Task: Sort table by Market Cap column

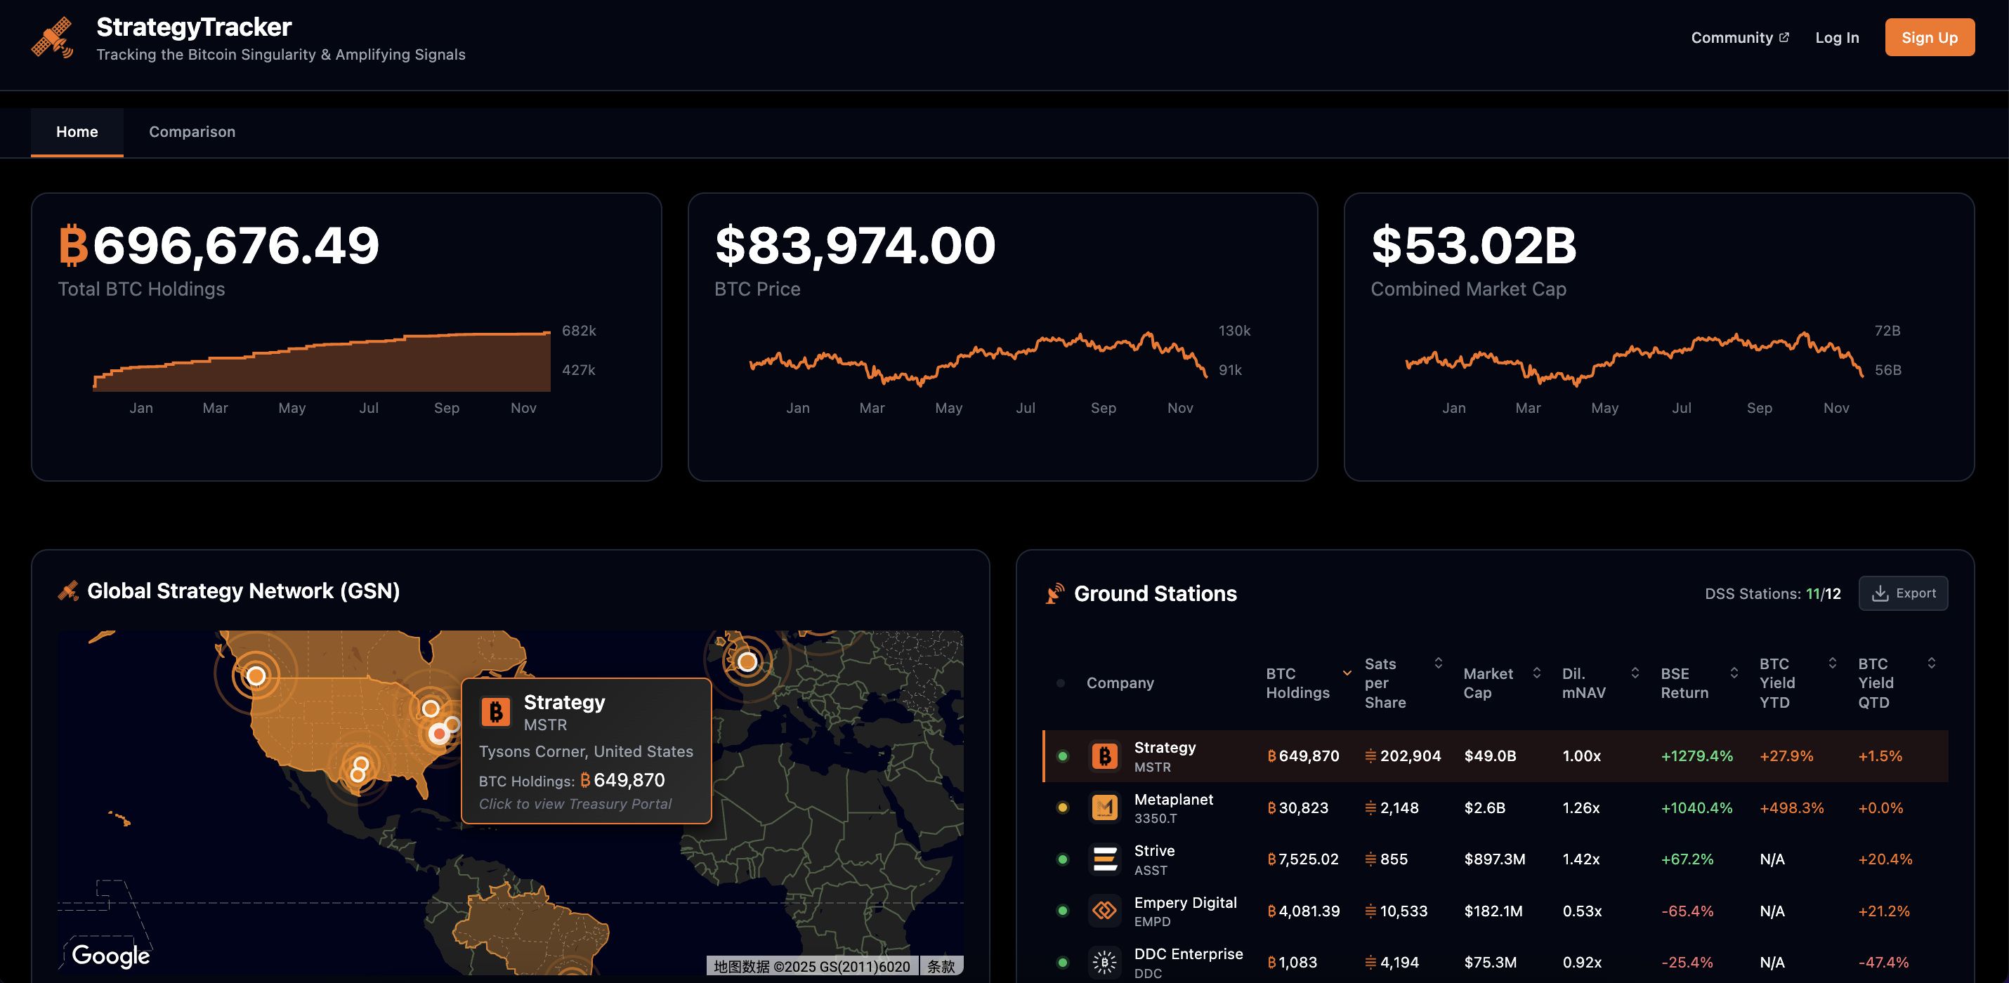Action: click(1536, 673)
